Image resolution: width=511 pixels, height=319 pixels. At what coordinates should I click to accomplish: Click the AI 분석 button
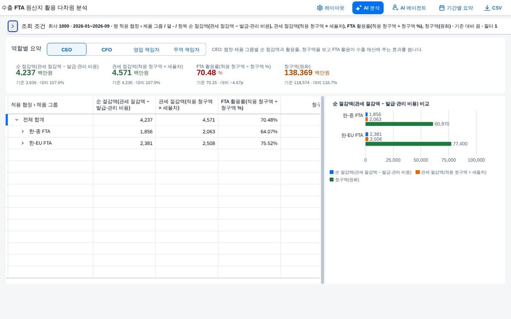click(368, 8)
